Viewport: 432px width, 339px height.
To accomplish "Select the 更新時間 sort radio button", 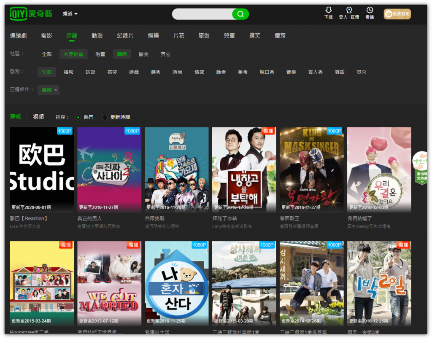I will coord(105,117).
